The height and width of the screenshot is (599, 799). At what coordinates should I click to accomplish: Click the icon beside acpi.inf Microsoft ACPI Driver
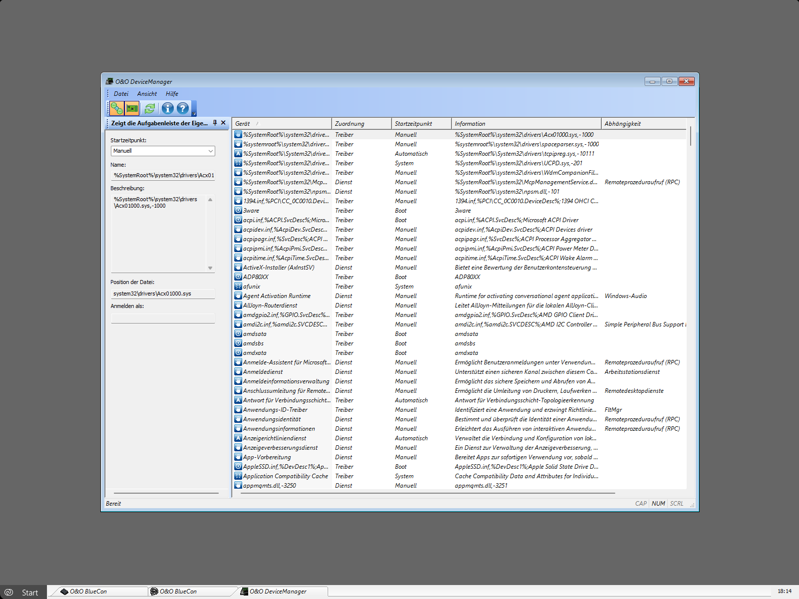[x=238, y=220]
